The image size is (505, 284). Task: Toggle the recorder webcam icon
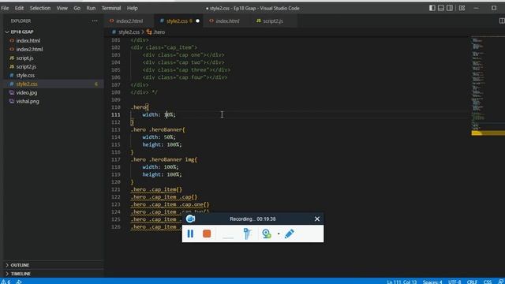point(267,234)
